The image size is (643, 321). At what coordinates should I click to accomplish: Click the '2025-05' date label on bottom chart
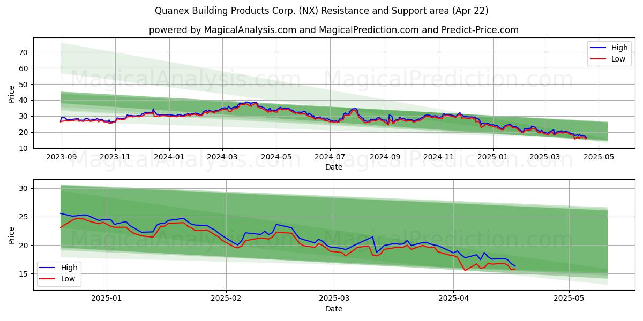coord(569,299)
